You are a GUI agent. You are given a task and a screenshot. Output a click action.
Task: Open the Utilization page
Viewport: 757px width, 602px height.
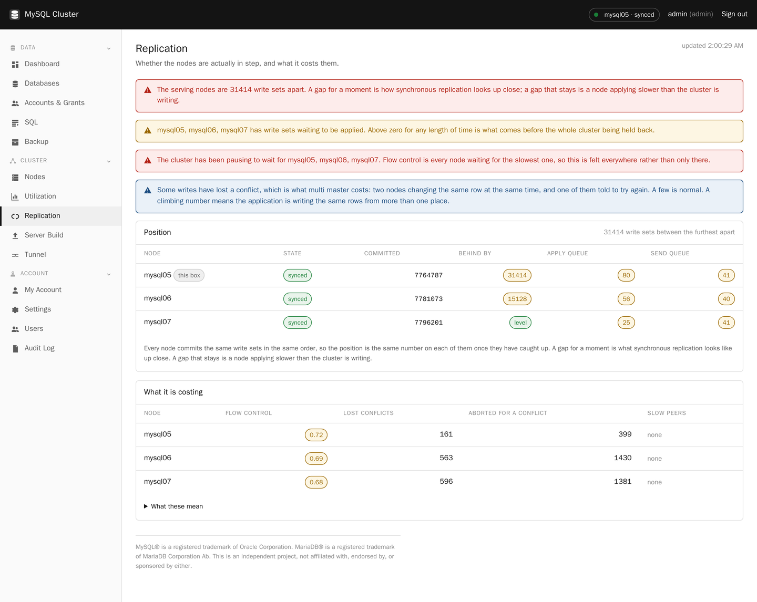coord(61,196)
